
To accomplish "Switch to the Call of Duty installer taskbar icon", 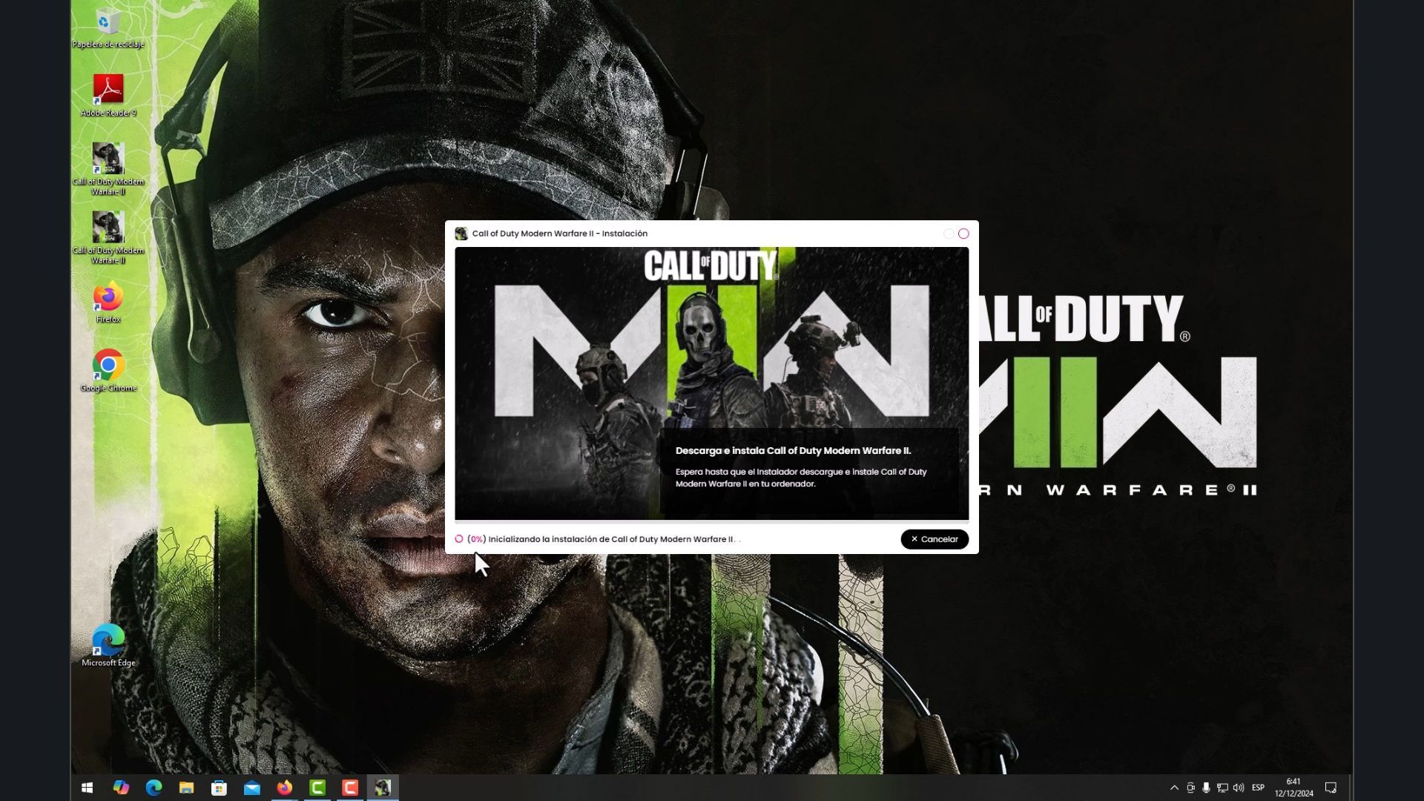I will 383,788.
